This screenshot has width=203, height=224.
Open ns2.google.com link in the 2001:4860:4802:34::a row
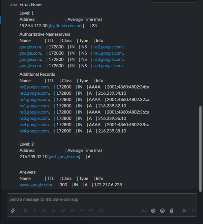click(34, 87)
